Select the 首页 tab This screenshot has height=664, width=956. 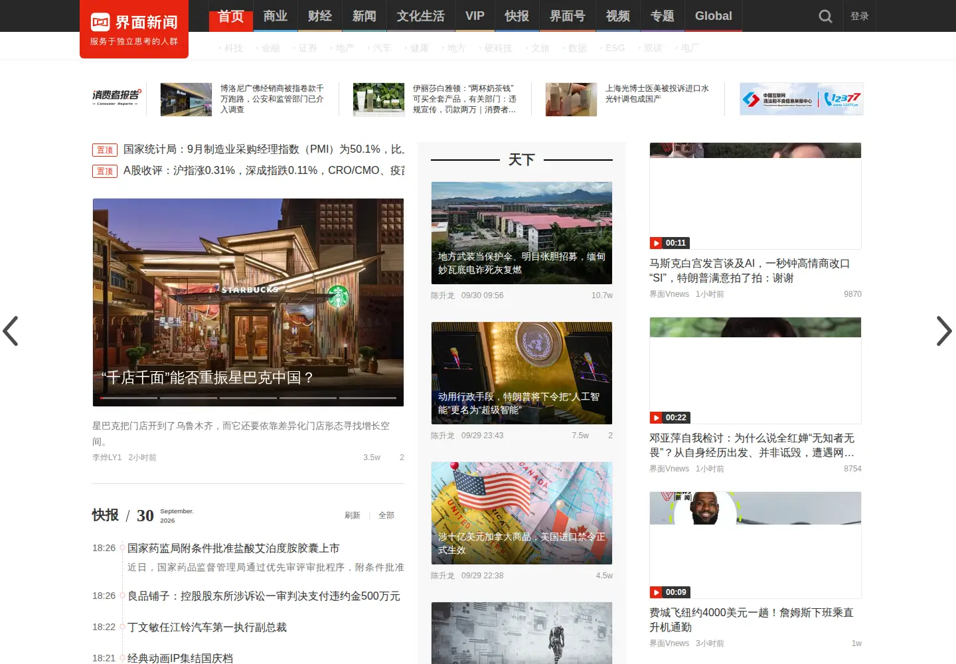[231, 16]
